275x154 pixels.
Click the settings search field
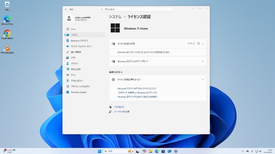(x=136, y=9)
